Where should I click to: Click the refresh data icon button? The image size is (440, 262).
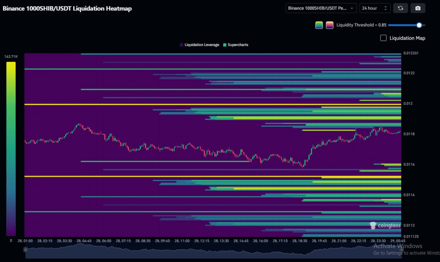400,8
